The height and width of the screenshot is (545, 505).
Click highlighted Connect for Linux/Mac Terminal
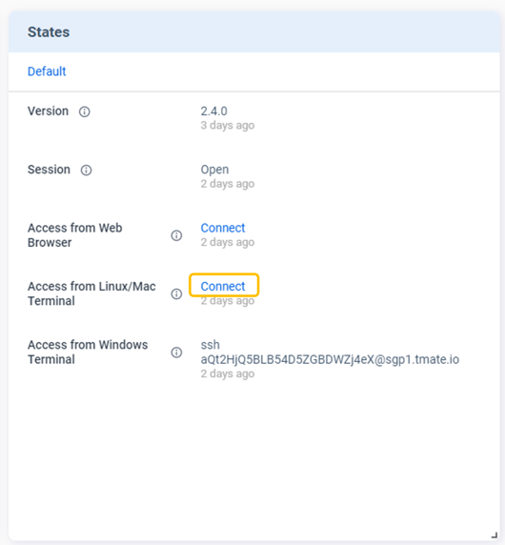(223, 286)
